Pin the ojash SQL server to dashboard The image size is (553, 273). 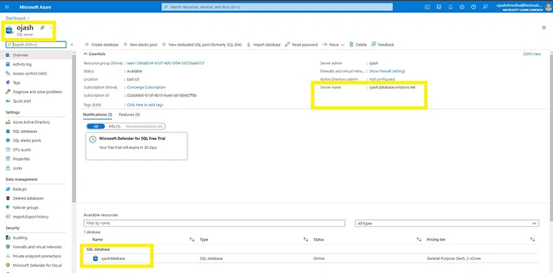(42, 28)
